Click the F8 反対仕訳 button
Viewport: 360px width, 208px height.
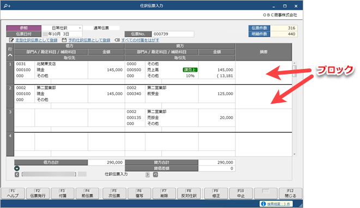coord(189,193)
